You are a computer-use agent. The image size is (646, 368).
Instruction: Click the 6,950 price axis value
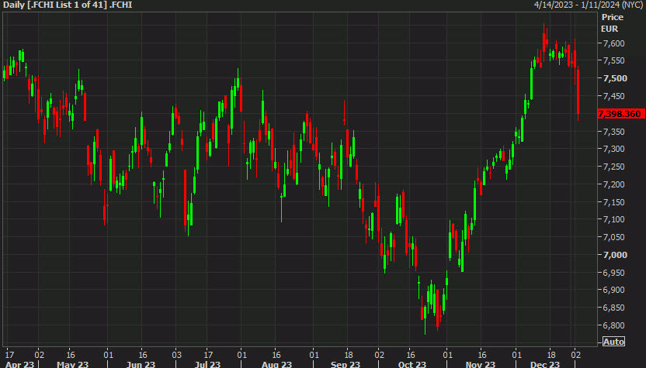pyautogui.click(x=614, y=273)
